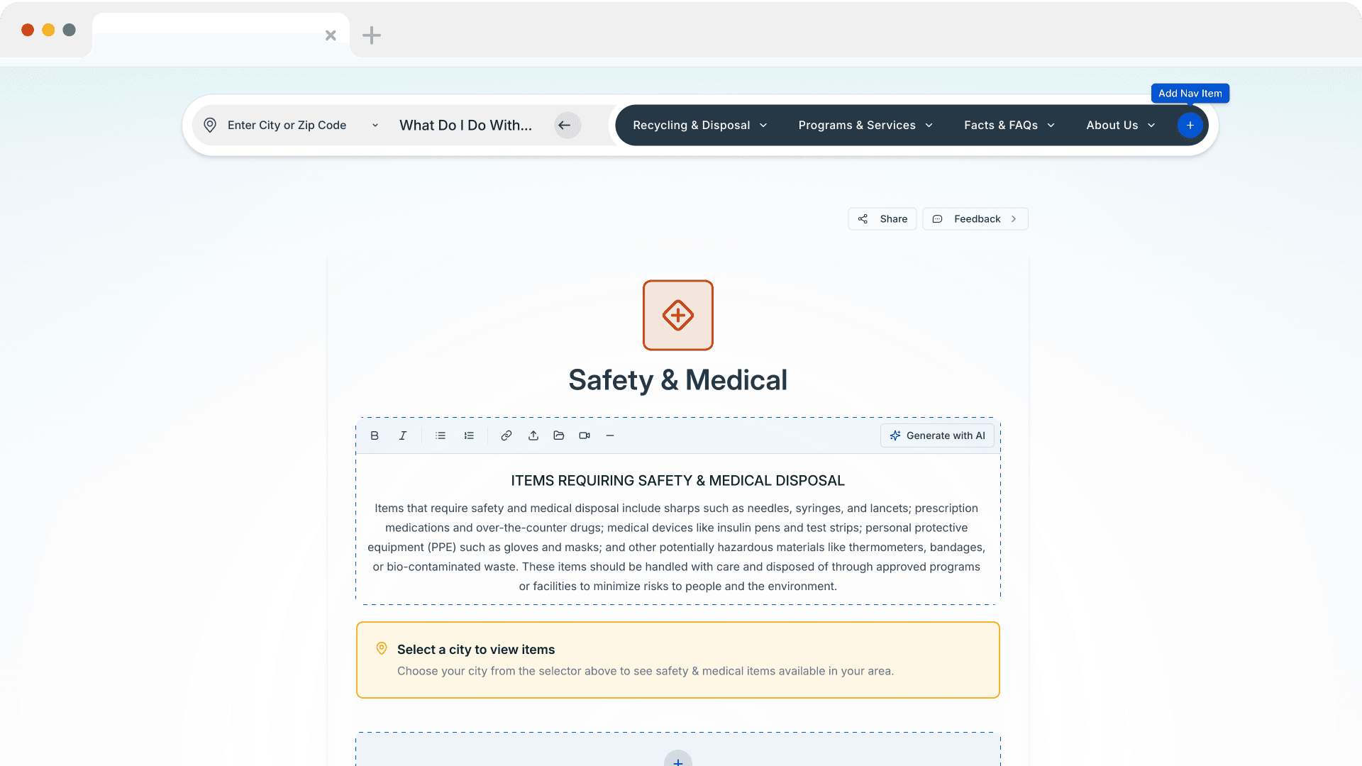
Task: Click Generate with AI
Action: point(937,435)
